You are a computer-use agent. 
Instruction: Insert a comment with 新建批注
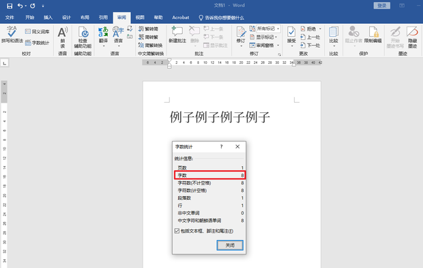tap(177, 35)
